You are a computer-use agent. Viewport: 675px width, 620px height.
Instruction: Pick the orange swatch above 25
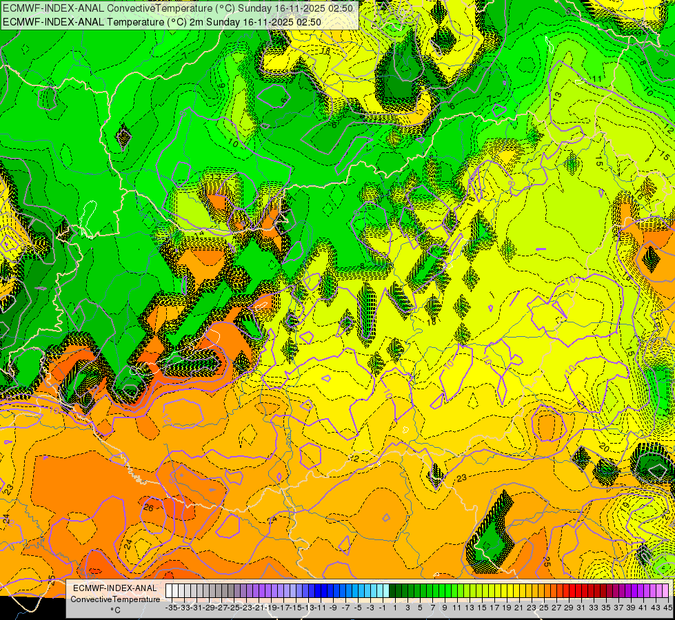[x=541, y=590]
